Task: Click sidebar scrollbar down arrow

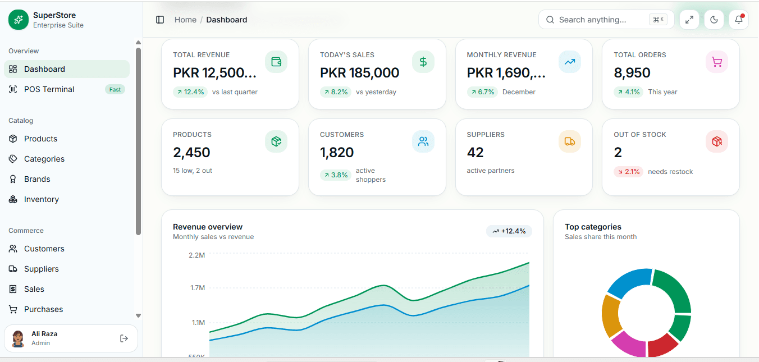Action: coord(138,316)
